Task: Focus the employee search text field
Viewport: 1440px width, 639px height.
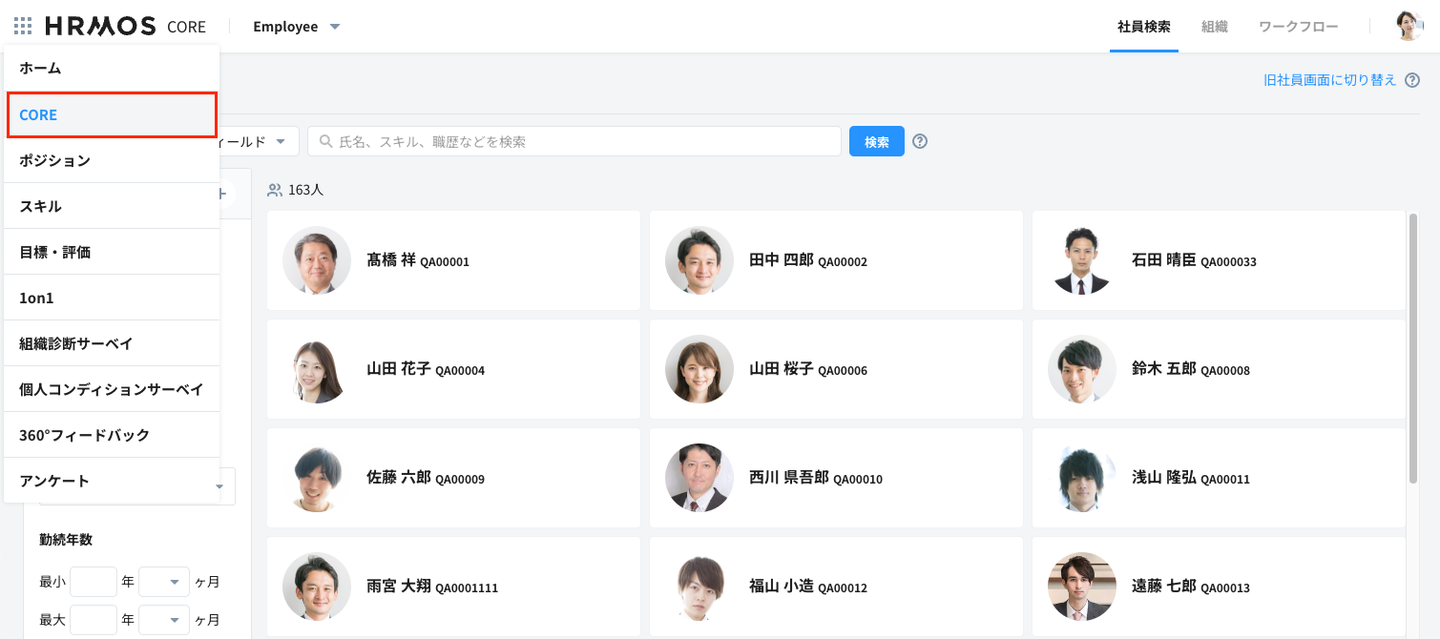Action: click(x=582, y=141)
